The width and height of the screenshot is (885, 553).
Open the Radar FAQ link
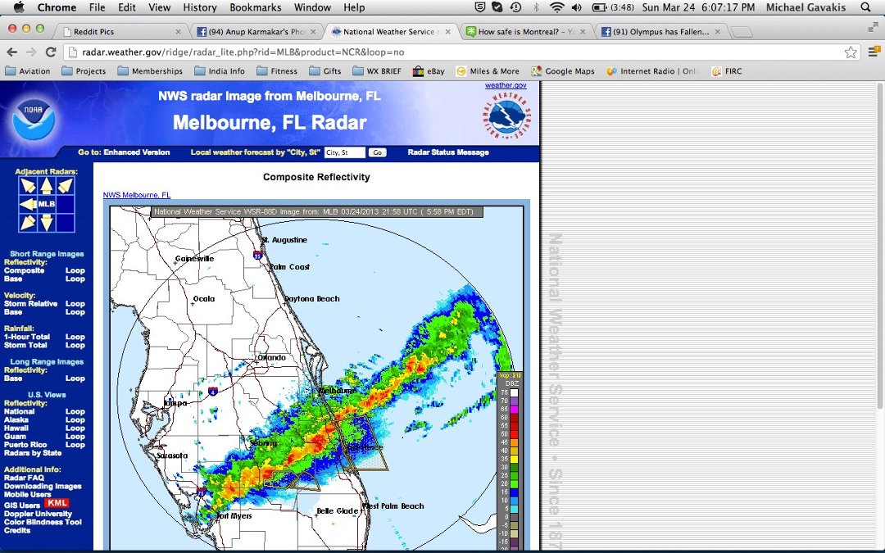pyautogui.click(x=24, y=478)
